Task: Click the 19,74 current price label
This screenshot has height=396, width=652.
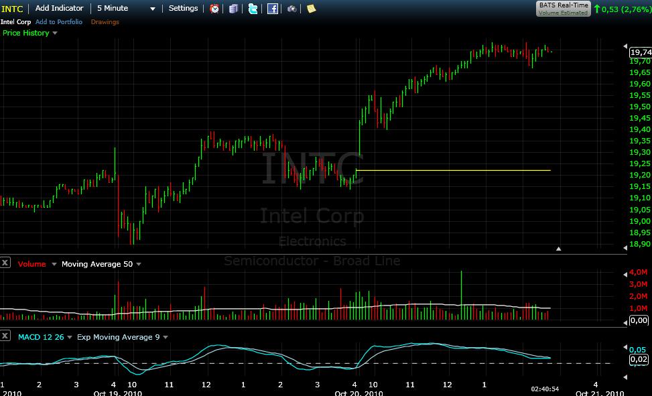Action: (641, 52)
